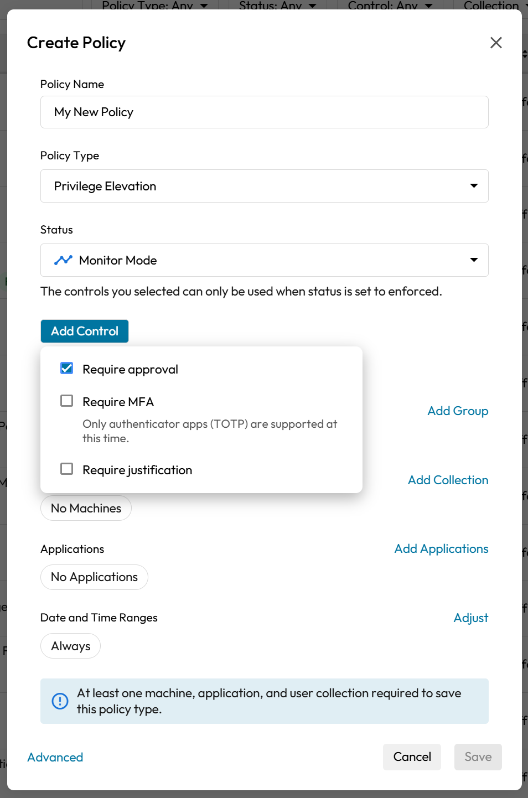Click the Add Collection link

tap(448, 480)
